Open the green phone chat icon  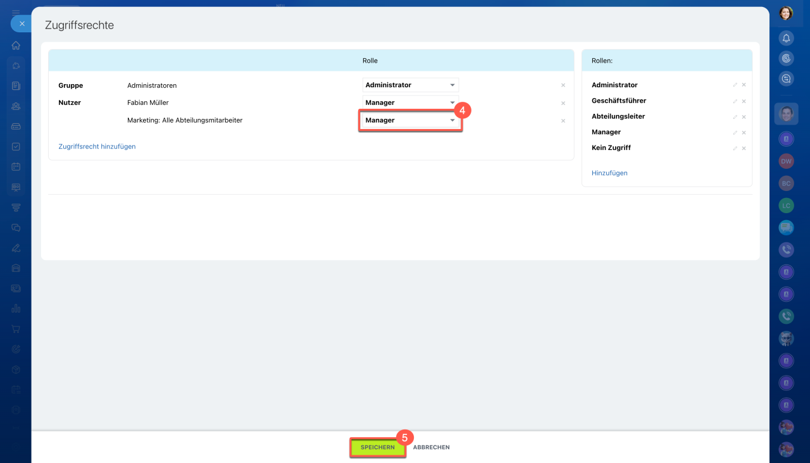[786, 316]
